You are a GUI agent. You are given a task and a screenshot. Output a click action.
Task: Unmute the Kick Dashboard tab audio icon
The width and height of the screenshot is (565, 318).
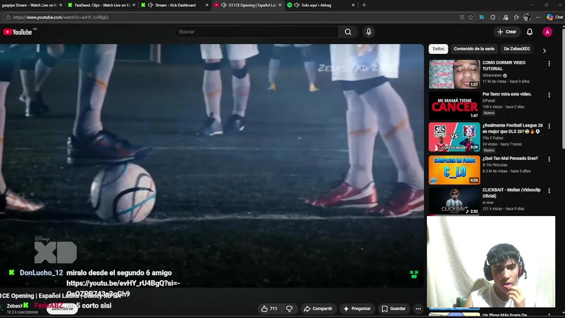coord(151,5)
